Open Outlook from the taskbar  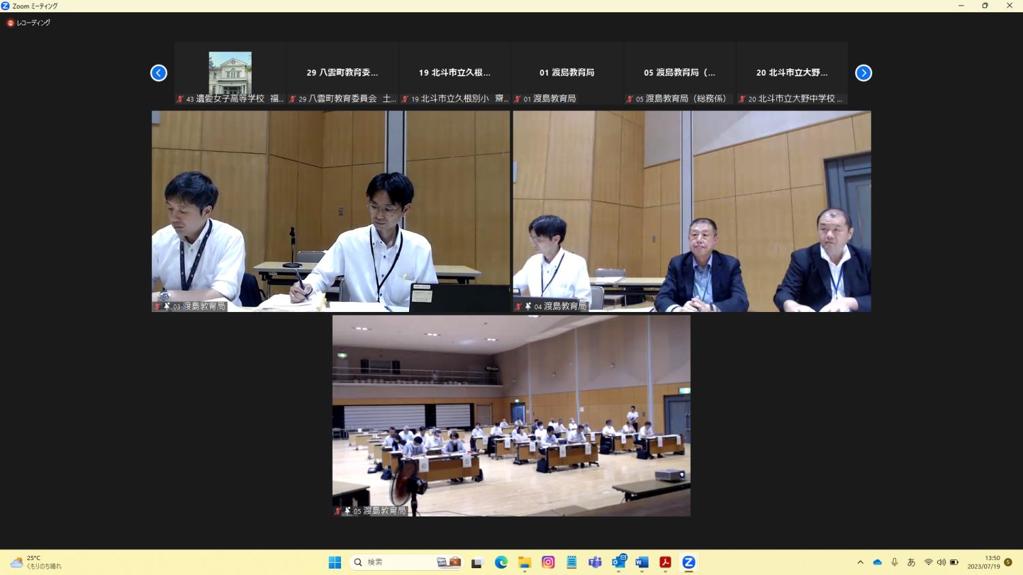619,562
